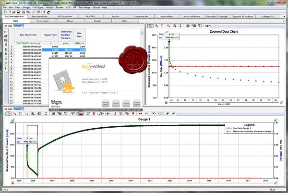Click red lock icon below Zoomed Data Chart
This screenshot has width=288, height=193.
click(166, 103)
